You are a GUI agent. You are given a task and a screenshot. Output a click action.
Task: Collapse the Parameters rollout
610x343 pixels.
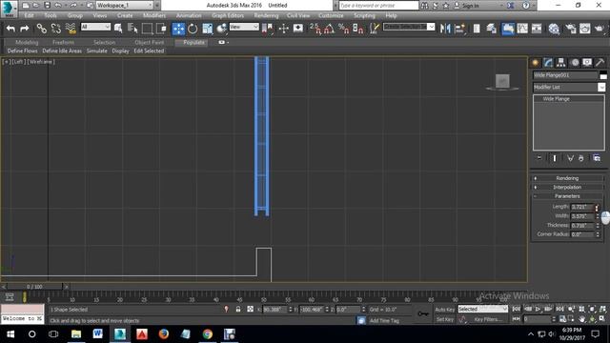(x=567, y=196)
